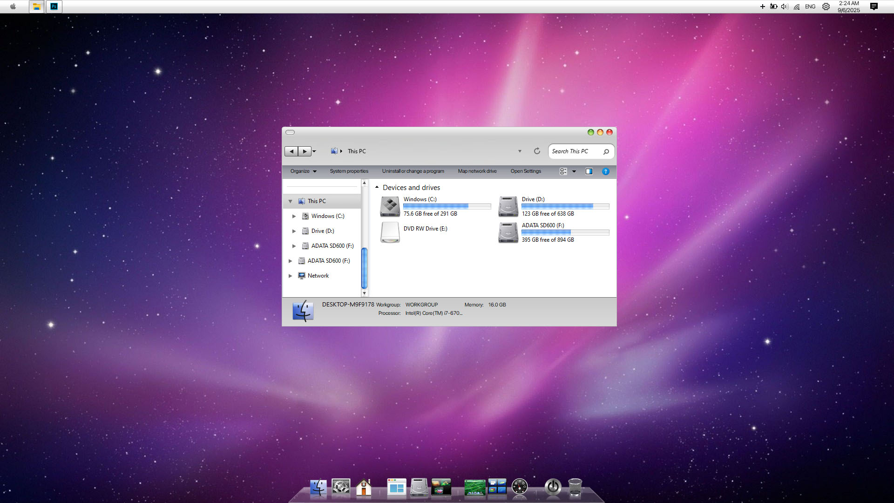Click Uninstall or change a program
Screen dimensions: 894x503
(413, 171)
